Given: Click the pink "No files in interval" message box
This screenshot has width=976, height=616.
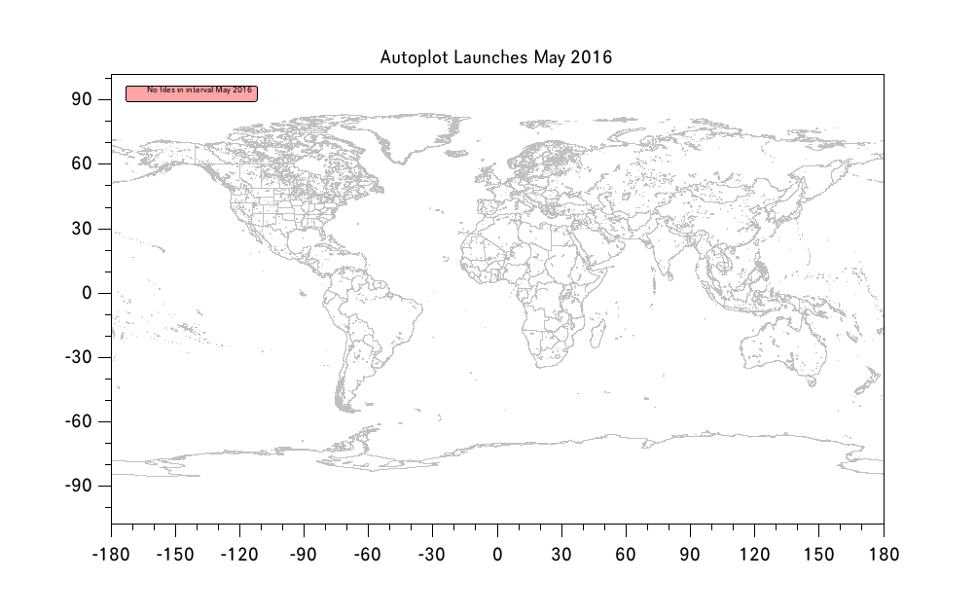Looking at the screenshot, I should pyautogui.click(x=191, y=92).
